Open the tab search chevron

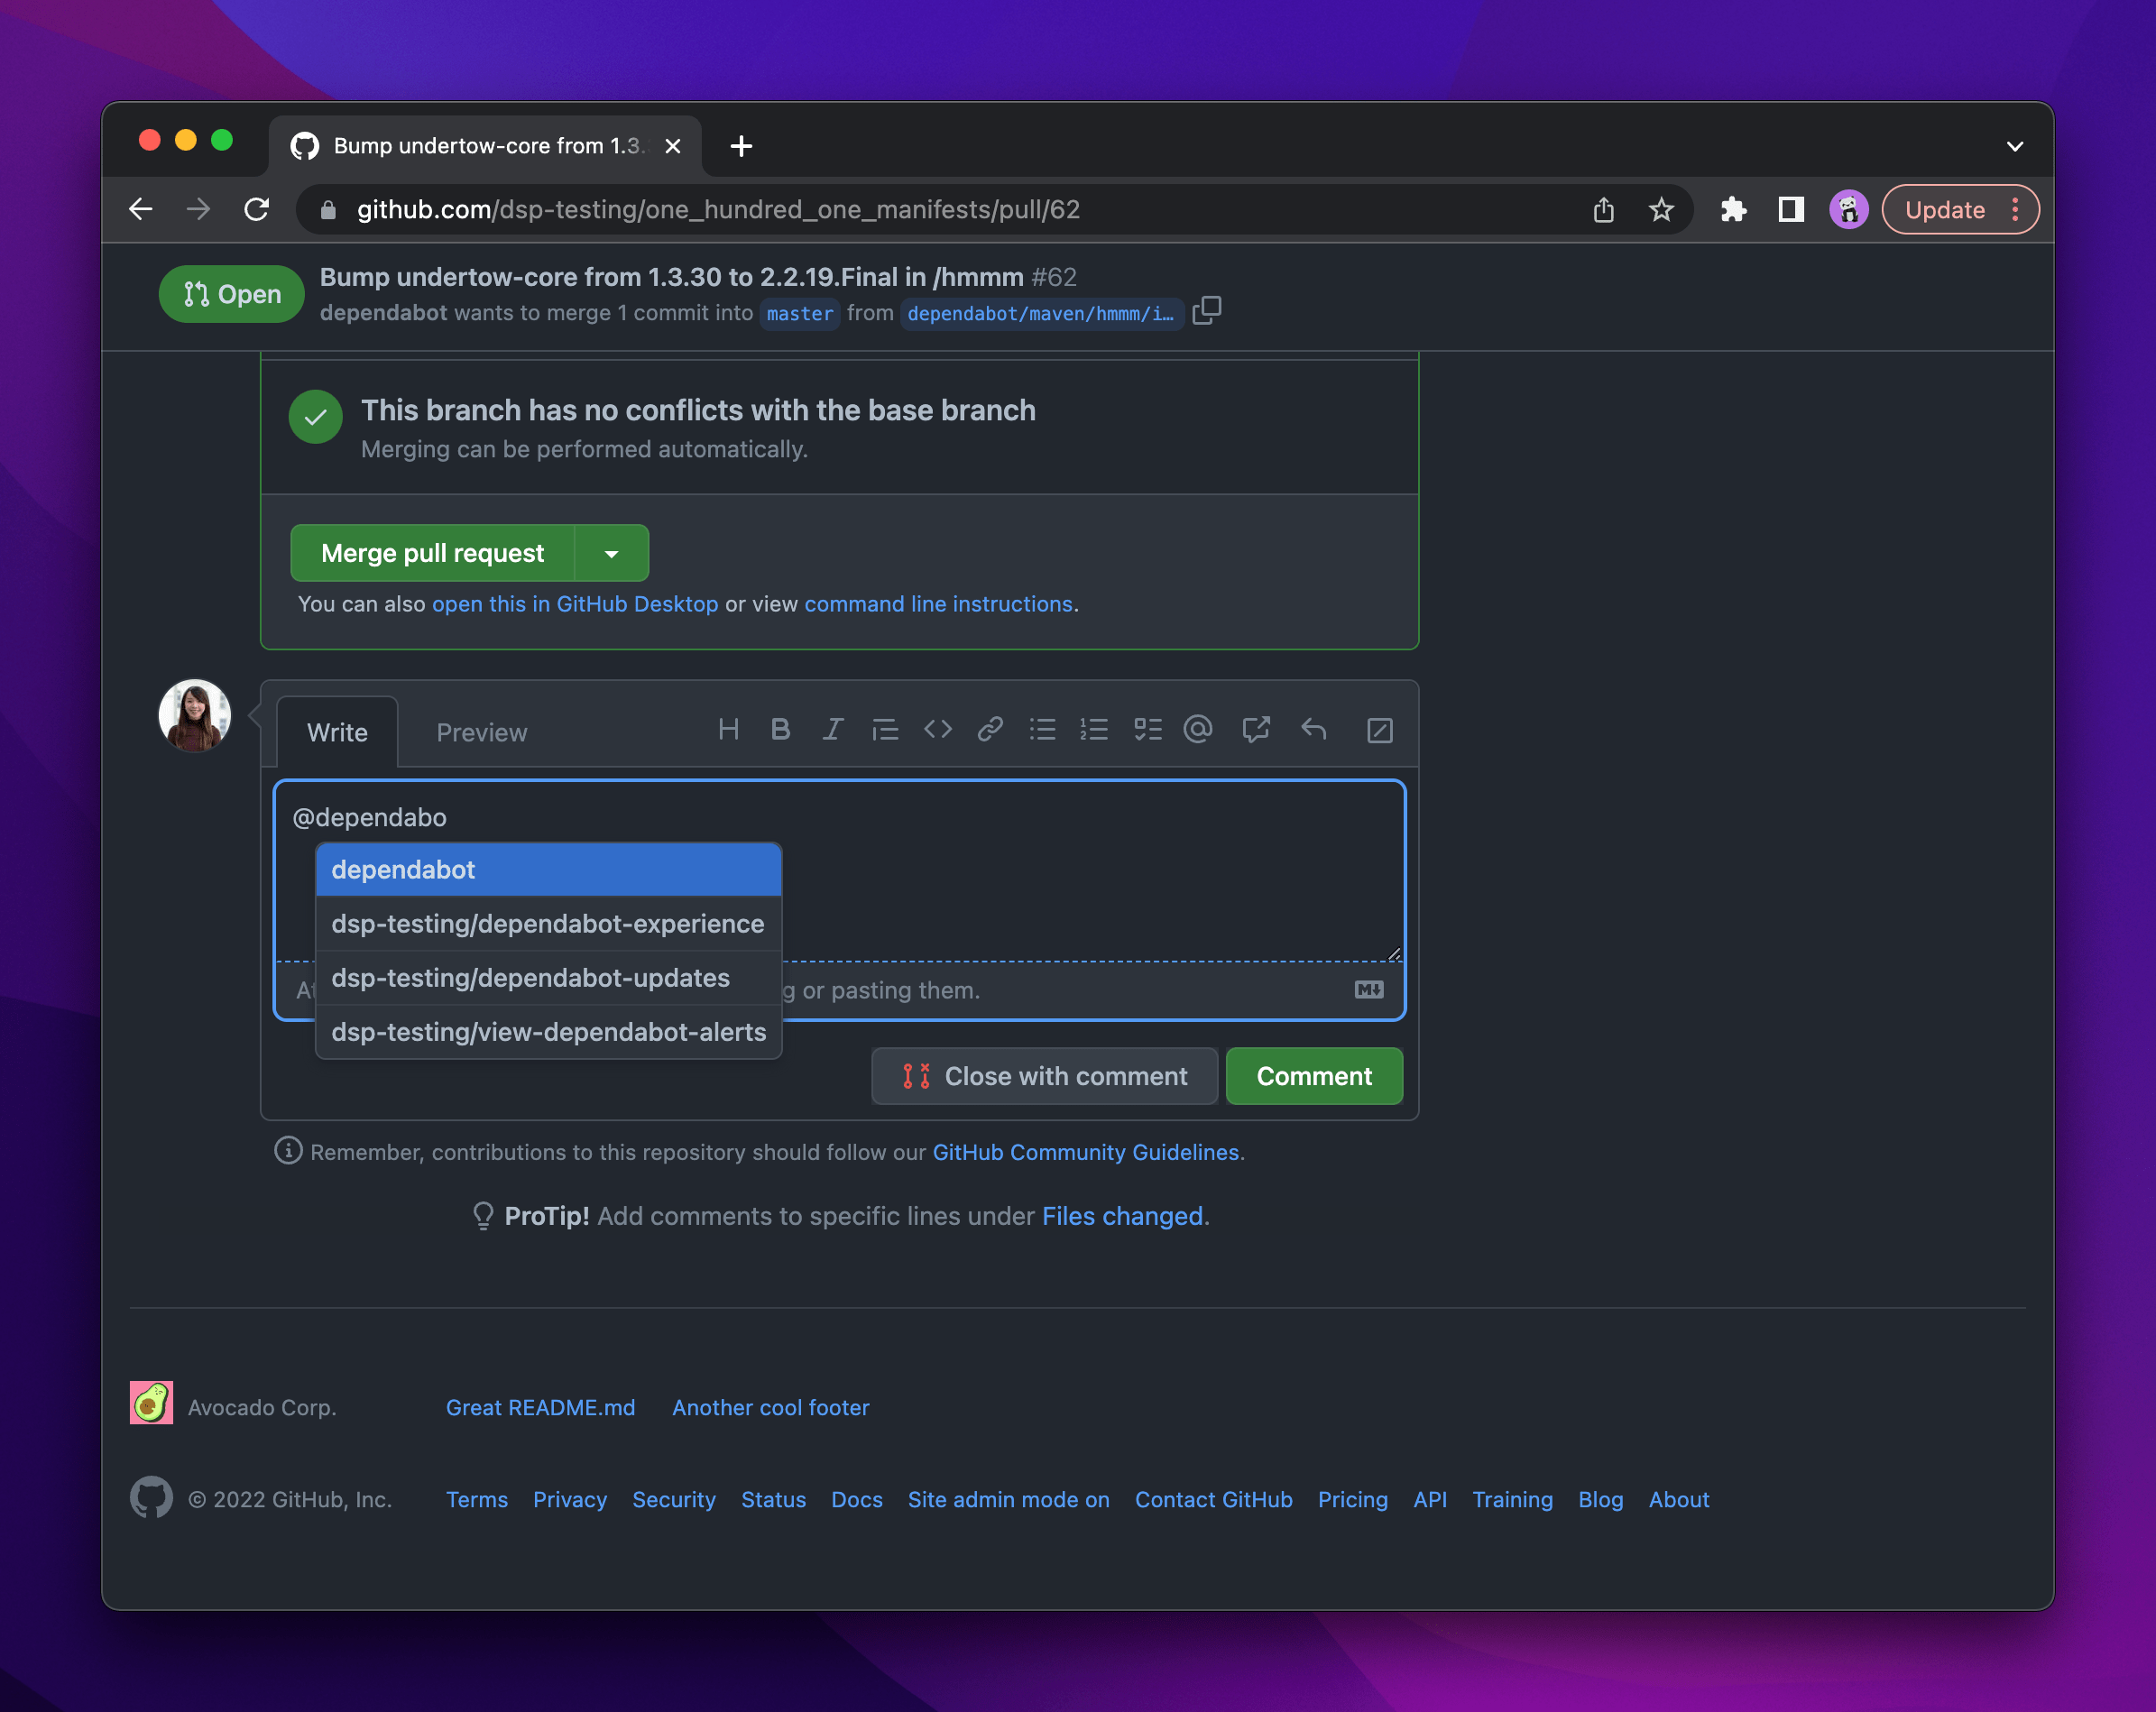pyautogui.click(x=2015, y=146)
